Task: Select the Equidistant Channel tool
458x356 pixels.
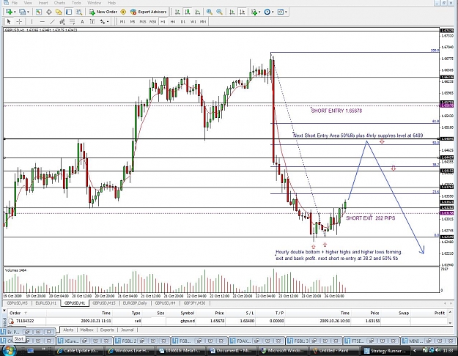Action: pos(62,22)
